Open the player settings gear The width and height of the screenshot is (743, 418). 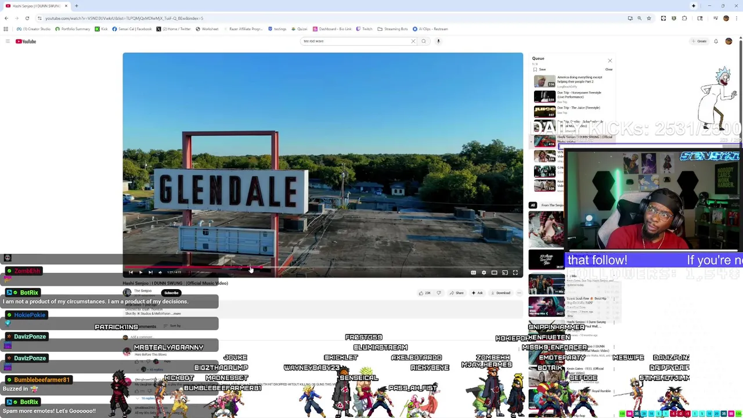coord(484,272)
